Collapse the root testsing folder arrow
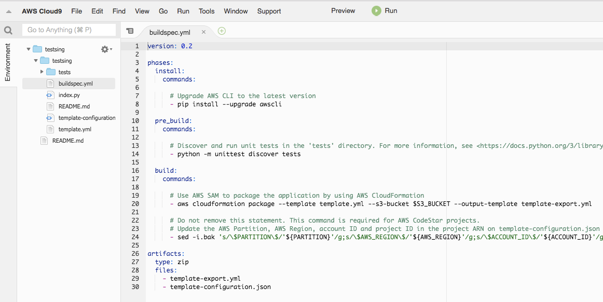The height and width of the screenshot is (302, 603). [x=29, y=49]
